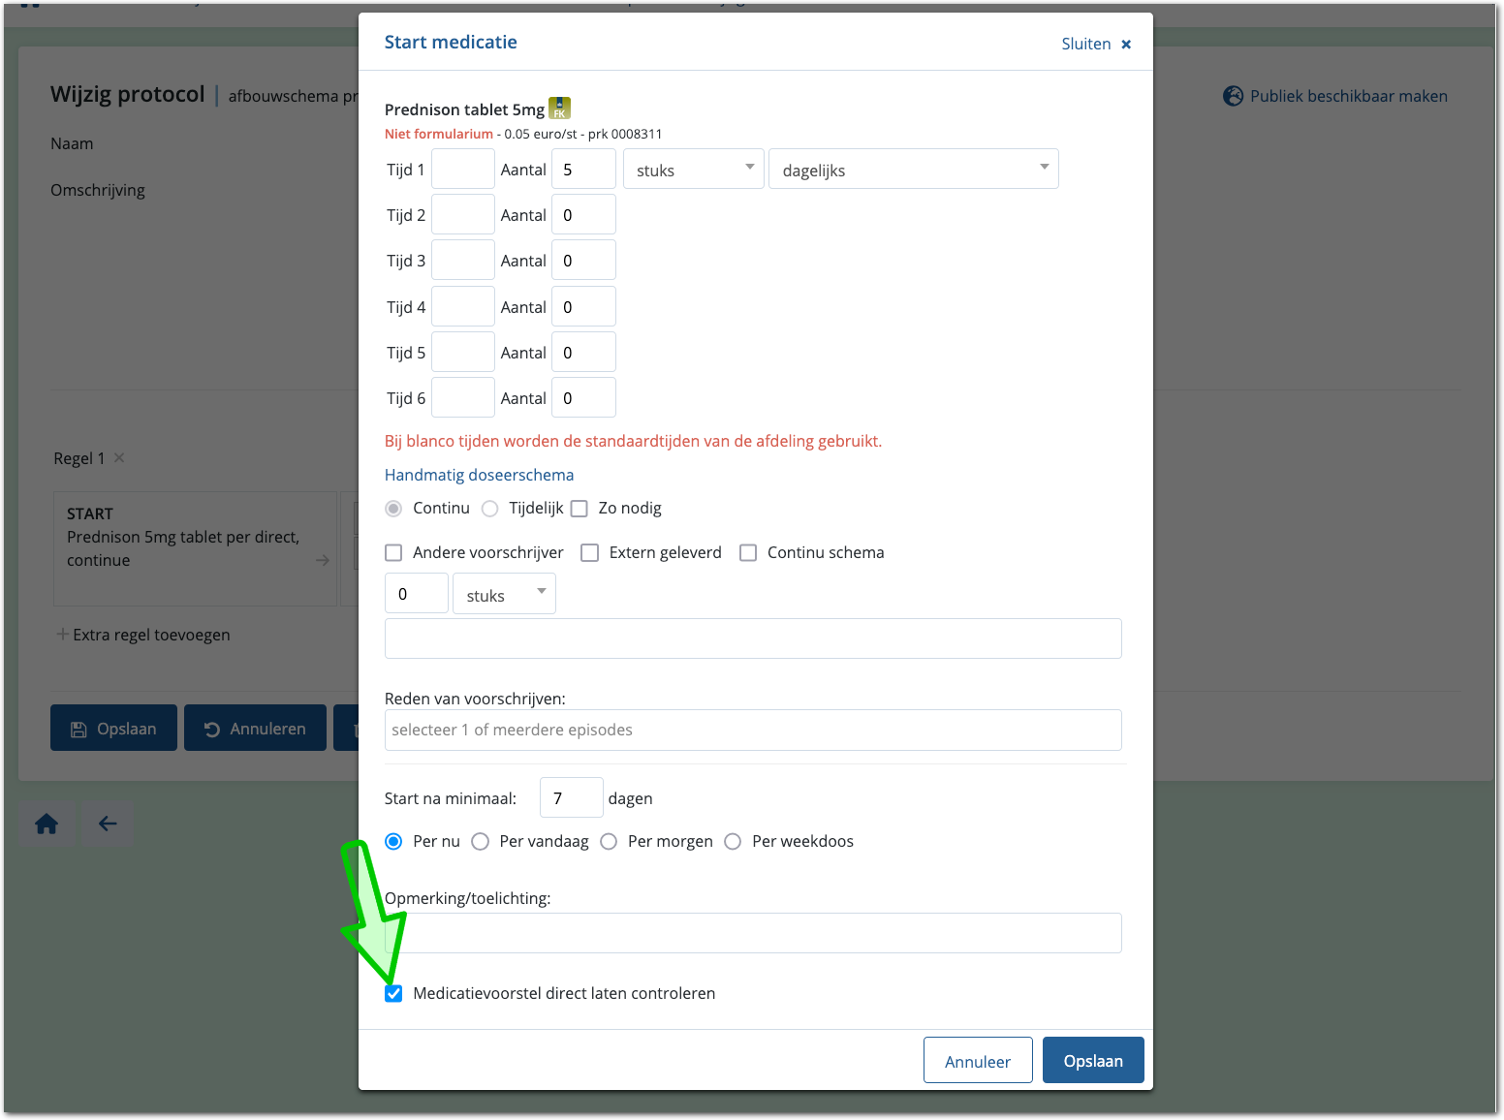Image resolution: width=1504 pixels, height=1120 pixels.
Task: Expand the stuks dropdown below Andere voorschrijver
Action: 504,595
